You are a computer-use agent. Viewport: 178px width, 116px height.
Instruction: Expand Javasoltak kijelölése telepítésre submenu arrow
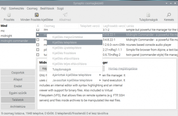pyautogui.click(x=100, y=80)
